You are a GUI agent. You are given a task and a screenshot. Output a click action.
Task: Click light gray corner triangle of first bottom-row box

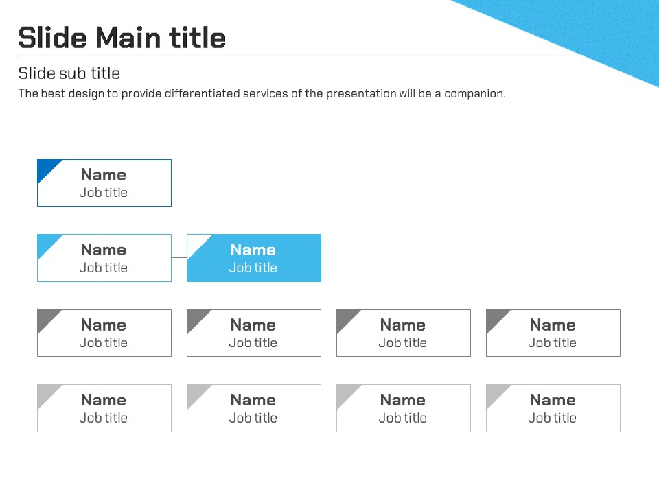(x=46, y=393)
